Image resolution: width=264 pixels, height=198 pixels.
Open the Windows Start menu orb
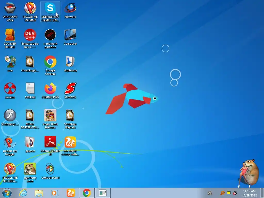point(7,193)
